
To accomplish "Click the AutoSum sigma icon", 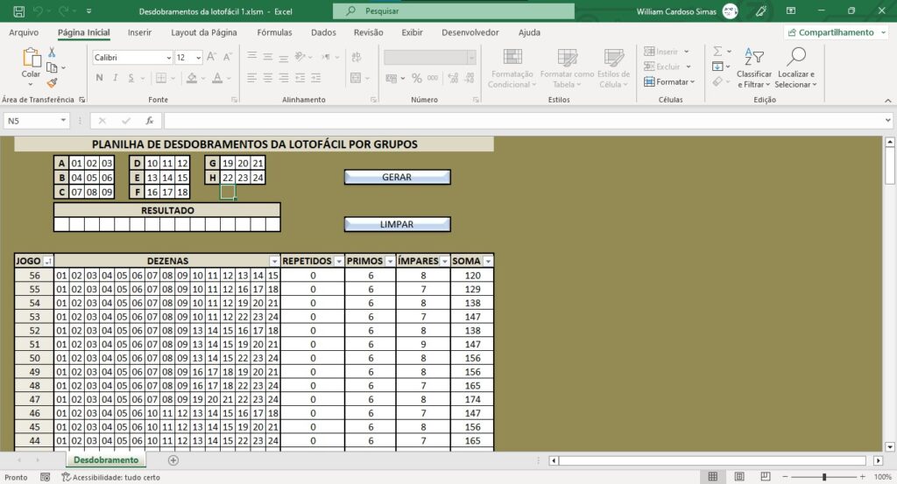I will tap(717, 52).
